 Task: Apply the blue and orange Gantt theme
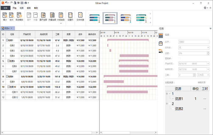click(126, 18)
